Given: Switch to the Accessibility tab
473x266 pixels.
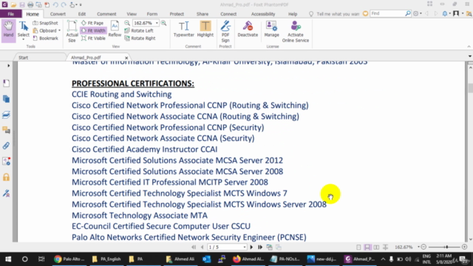Looking at the screenshot, I should point(263,14).
